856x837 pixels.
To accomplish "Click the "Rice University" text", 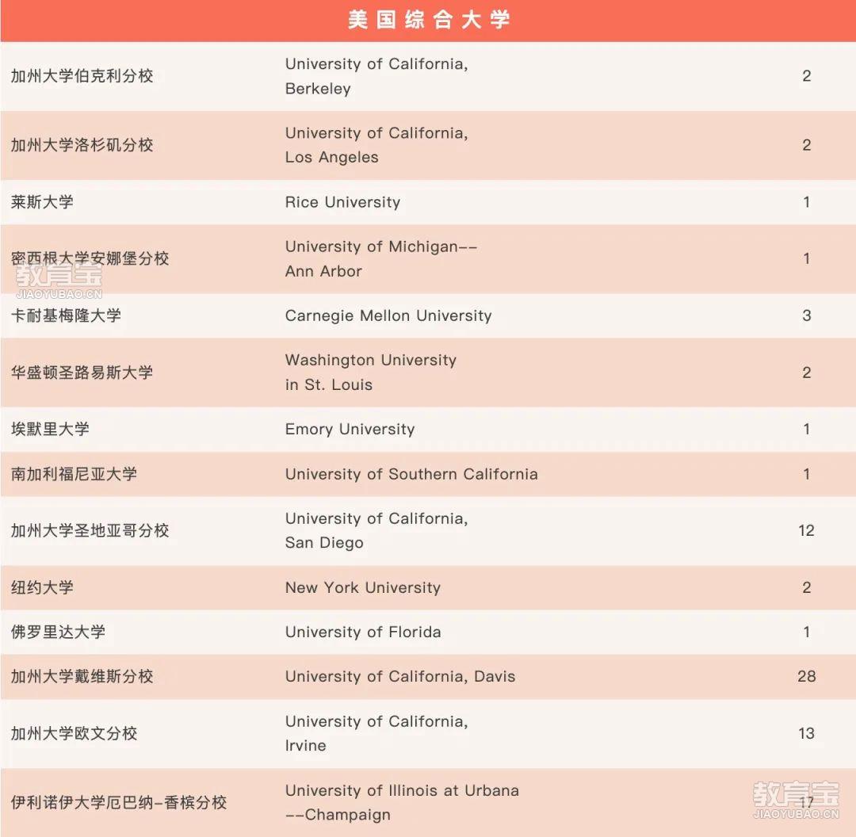I will (x=343, y=202).
